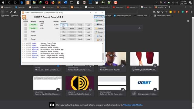Open the Firefox Library toolbar icon
194x109 pixels.
click(x=154, y=12)
